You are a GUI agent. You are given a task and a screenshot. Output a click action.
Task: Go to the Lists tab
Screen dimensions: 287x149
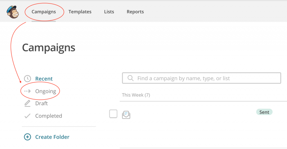pos(109,12)
